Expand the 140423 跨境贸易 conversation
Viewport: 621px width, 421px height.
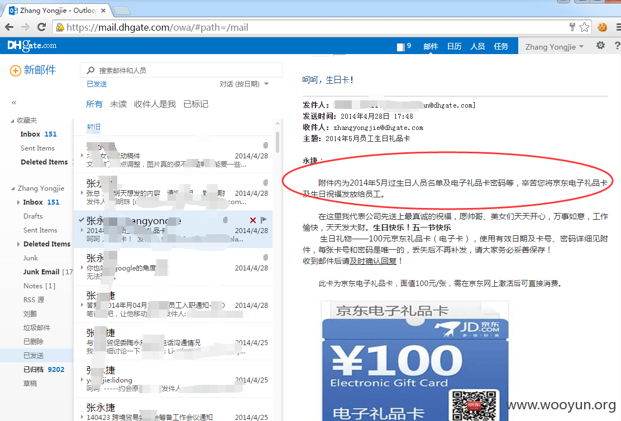(82, 417)
